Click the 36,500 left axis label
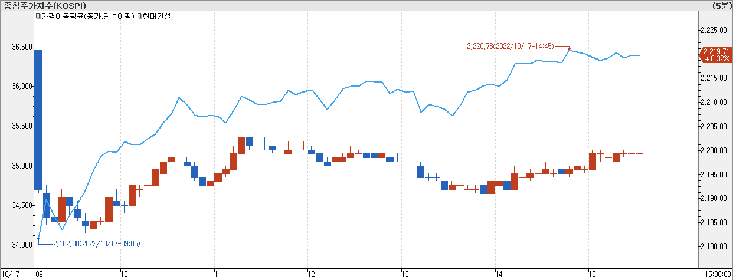This screenshot has height=280, width=733. 22,47
